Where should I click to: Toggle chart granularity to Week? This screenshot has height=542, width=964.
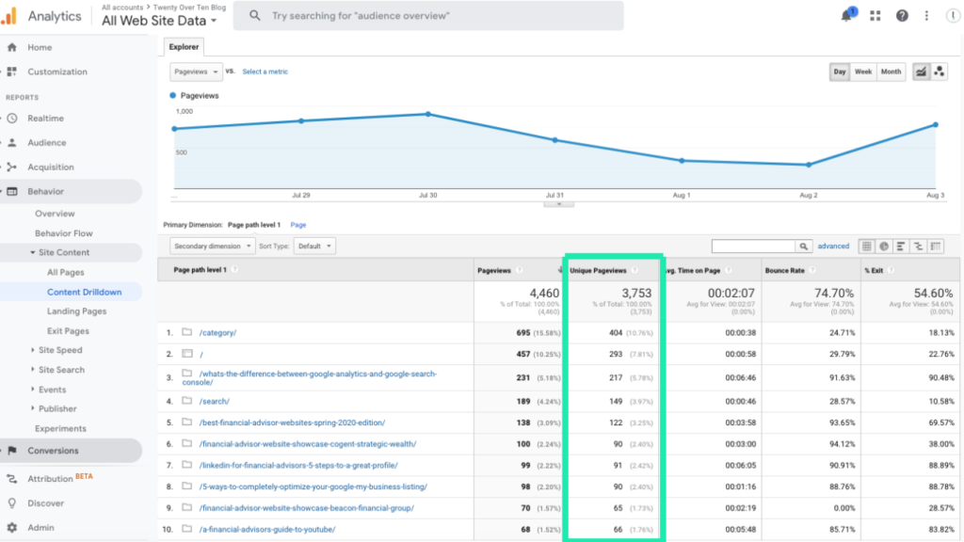(x=863, y=72)
